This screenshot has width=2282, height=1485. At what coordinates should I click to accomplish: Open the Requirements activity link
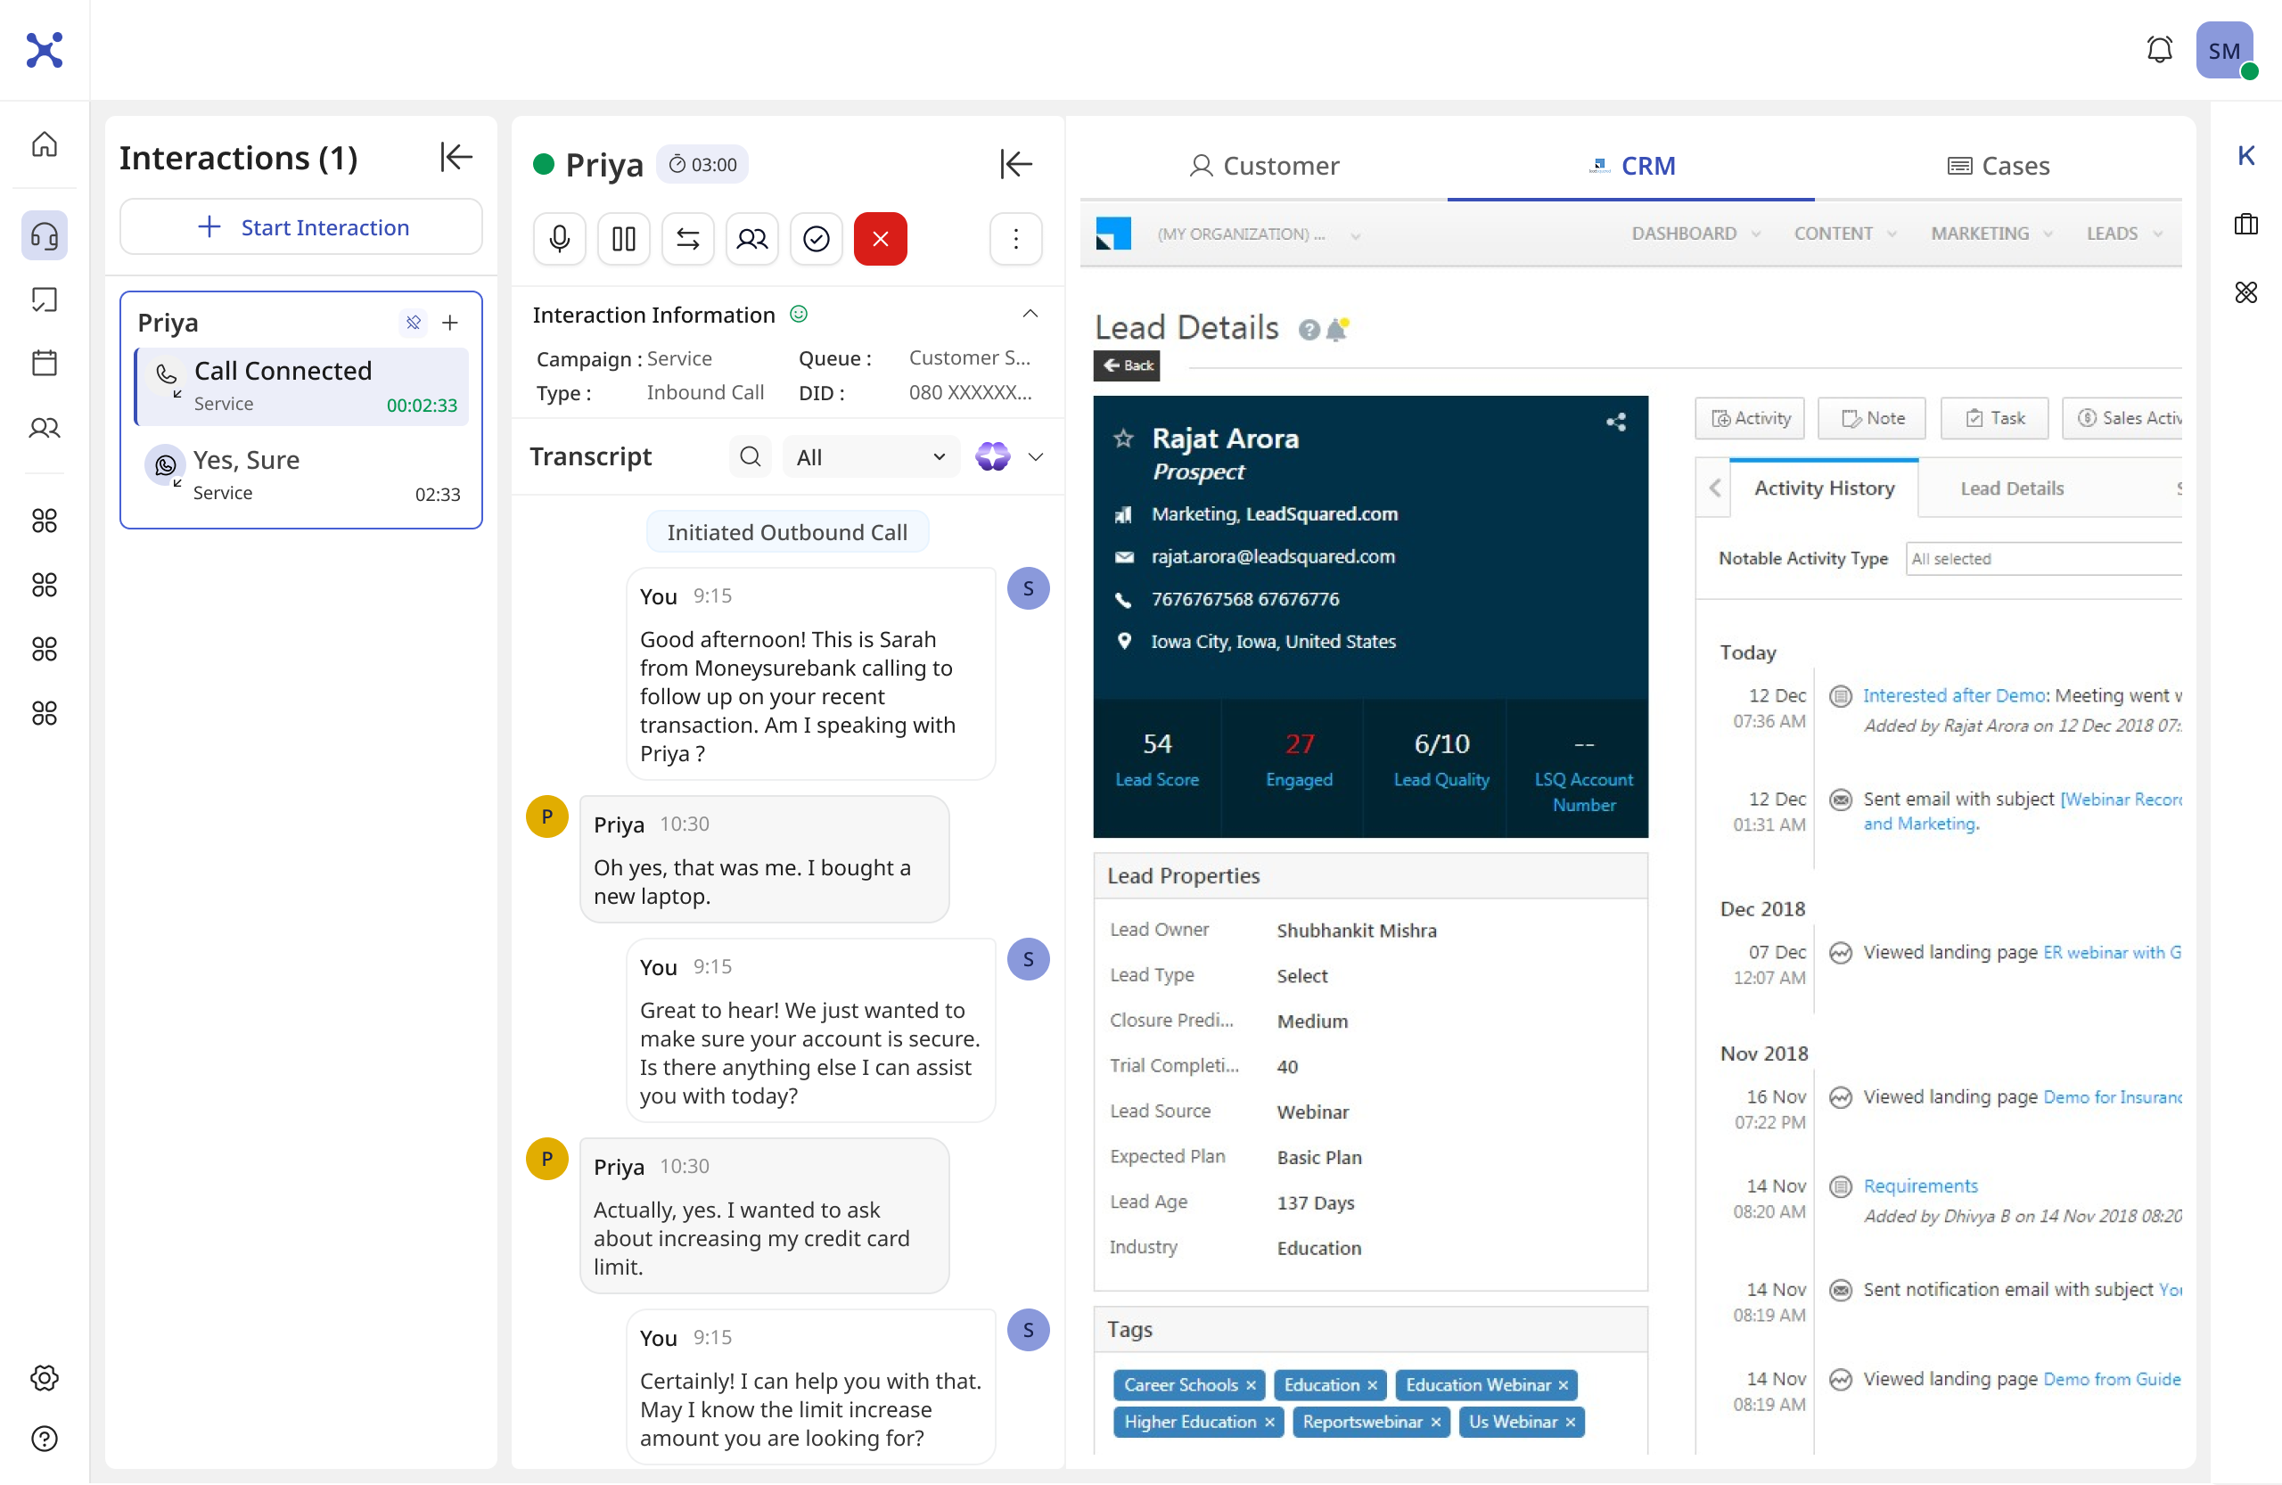pyautogui.click(x=1920, y=1186)
